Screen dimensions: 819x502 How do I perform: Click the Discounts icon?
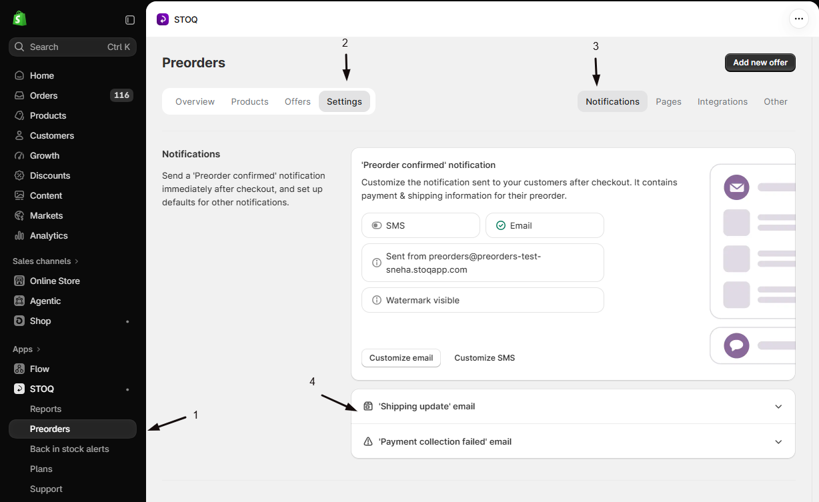[x=19, y=175]
